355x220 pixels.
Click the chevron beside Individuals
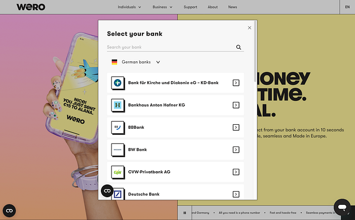pos(139,7)
